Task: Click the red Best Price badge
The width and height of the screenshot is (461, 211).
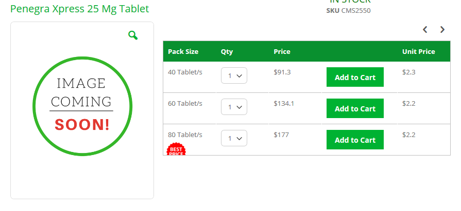Action: tap(176, 149)
